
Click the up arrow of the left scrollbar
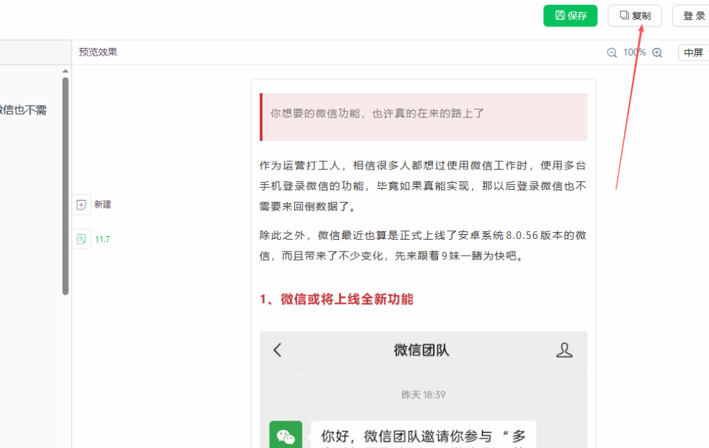65,71
